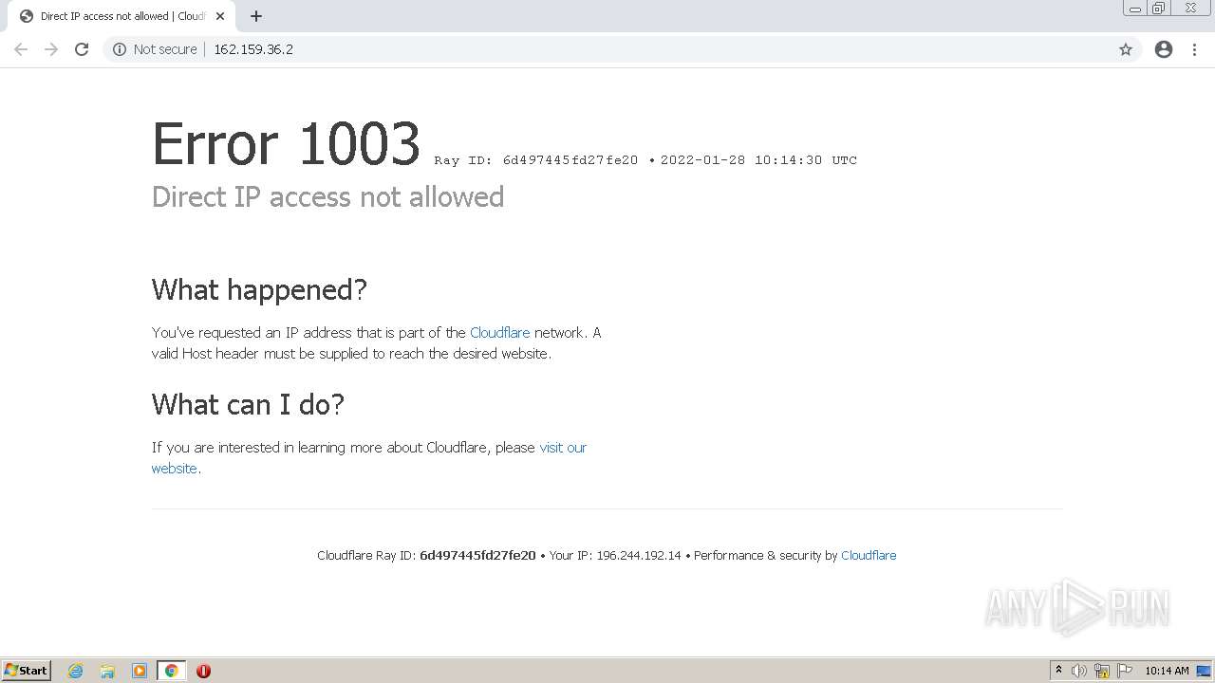This screenshot has width=1215, height=683.
Task: Open File Explorer from the taskbar
Action: pyautogui.click(x=107, y=671)
